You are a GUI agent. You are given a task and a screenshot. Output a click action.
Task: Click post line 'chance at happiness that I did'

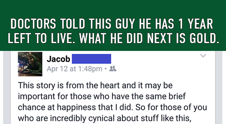click(x=112, y=107)
